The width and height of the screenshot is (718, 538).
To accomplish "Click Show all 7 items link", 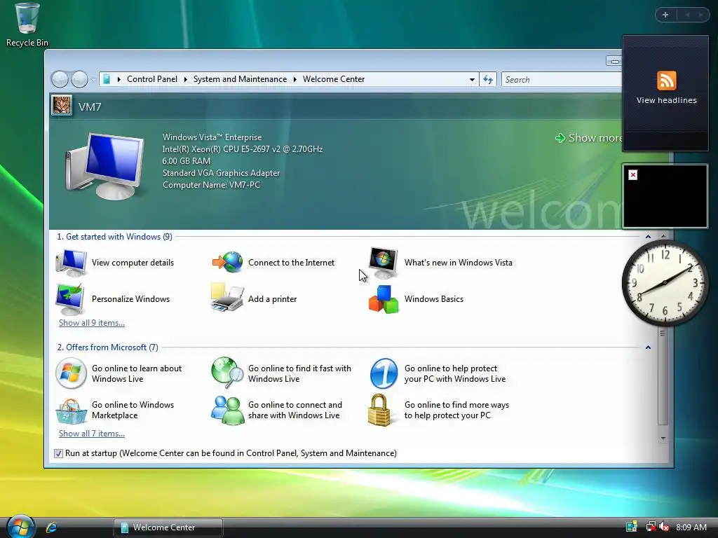I will (x=92, y=434).
